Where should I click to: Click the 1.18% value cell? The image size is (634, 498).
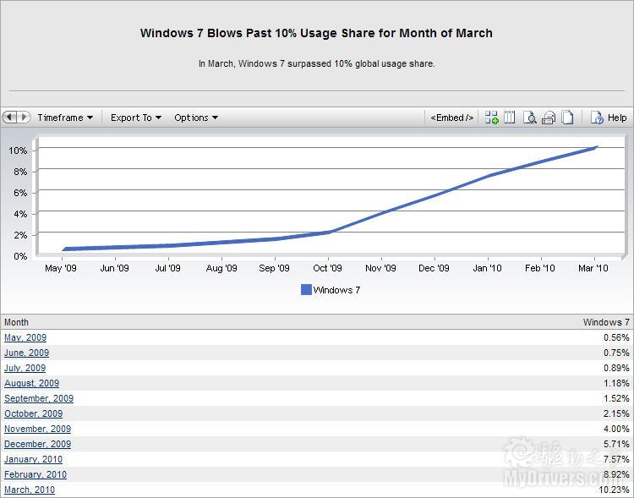click(616, 383)
